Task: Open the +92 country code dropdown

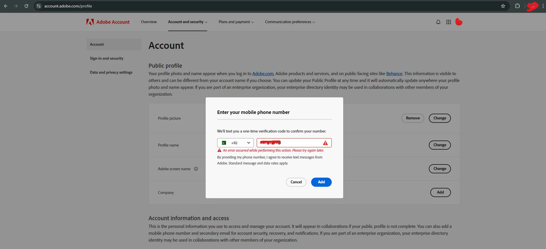Action: 235,143
